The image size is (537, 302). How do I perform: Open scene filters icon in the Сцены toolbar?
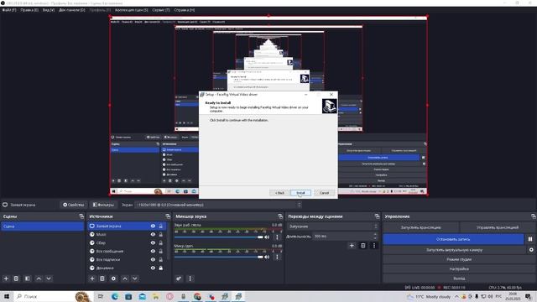pos(28,279)
